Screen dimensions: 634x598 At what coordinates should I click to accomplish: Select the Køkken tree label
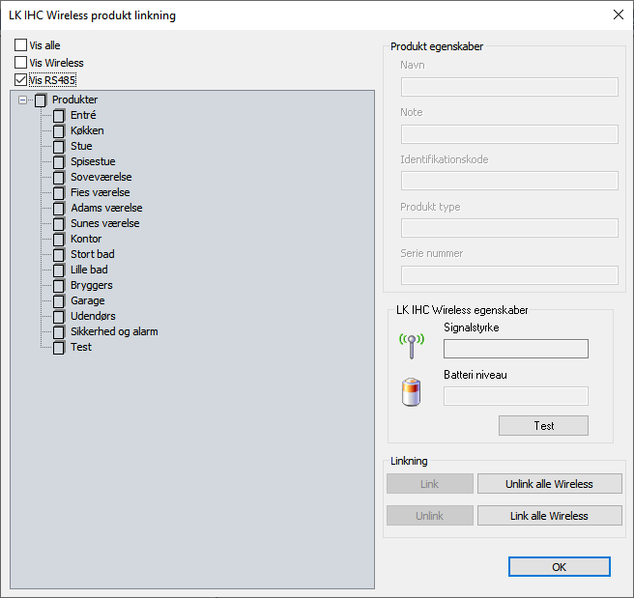(87, 130)
